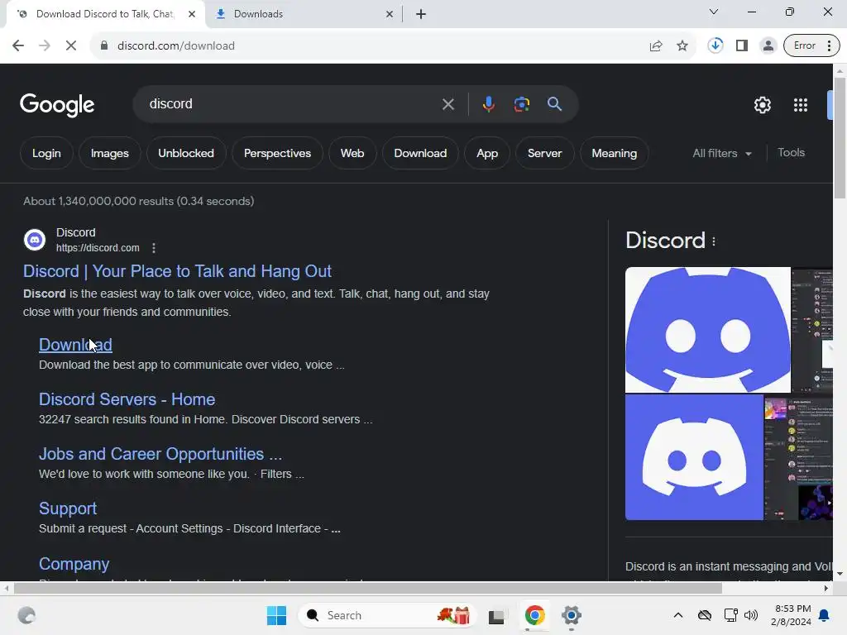Click the Discord favicon in result
Viewport: 847px width, 635px height.
pos(35,240)
